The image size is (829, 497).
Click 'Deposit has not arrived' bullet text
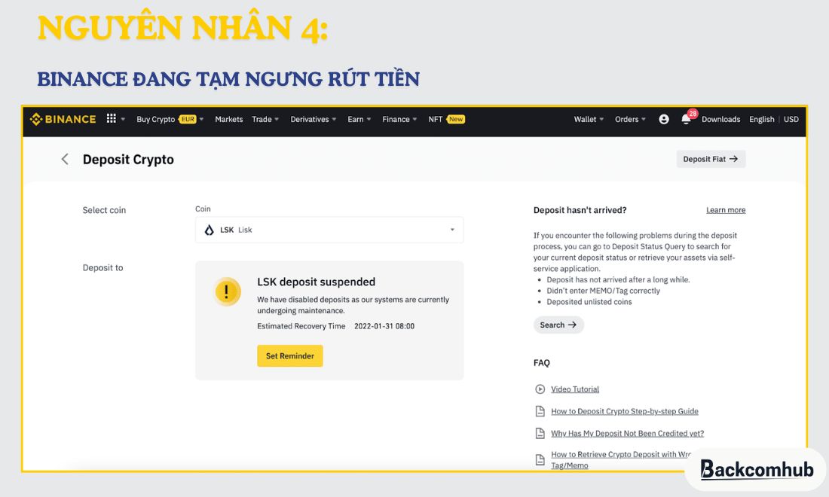(x=618, y=280)
